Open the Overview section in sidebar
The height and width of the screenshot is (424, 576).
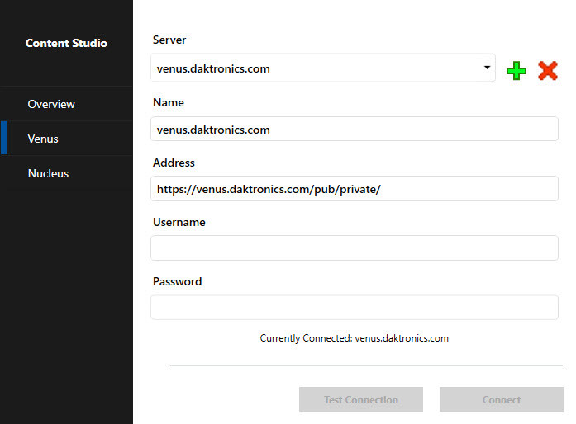click(66, 104)
